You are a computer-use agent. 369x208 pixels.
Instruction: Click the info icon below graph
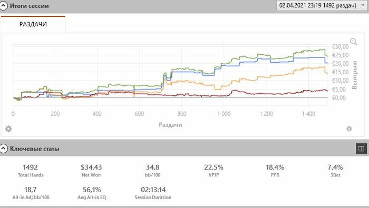(349, 128)
